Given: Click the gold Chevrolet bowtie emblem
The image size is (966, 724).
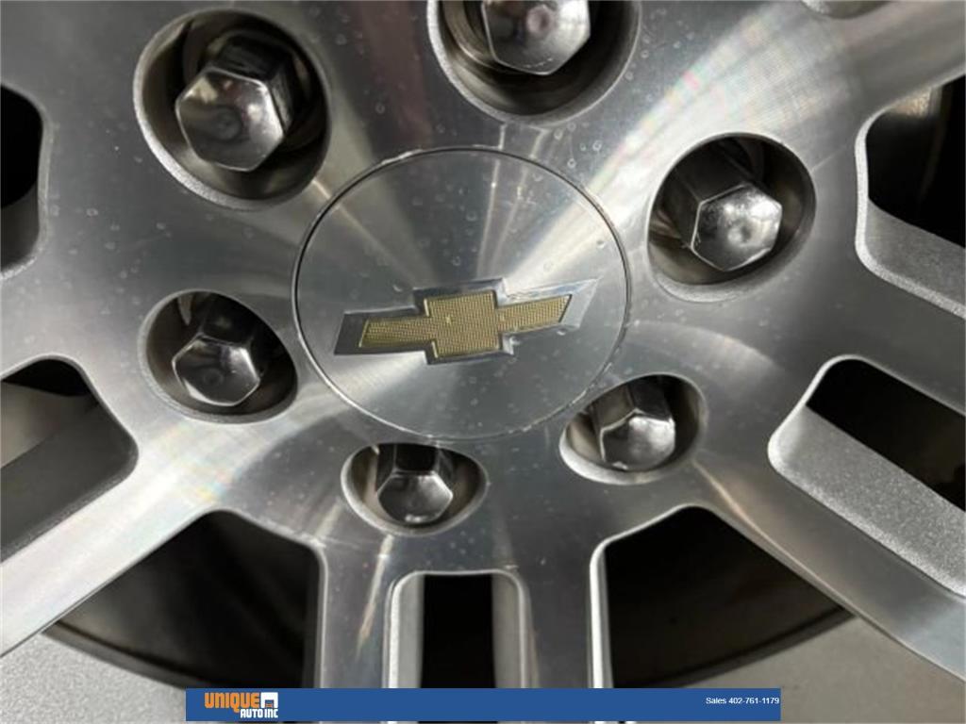Looking at the screenshot, I should pyautogui.click(x=456, y=321).
